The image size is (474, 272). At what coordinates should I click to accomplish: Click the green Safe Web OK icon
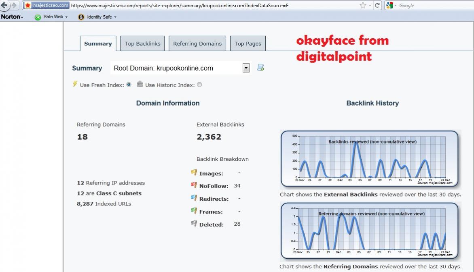coord(38,17)
